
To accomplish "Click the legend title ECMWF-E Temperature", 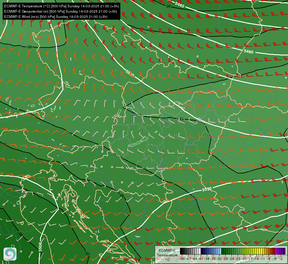I will (167, 253).
